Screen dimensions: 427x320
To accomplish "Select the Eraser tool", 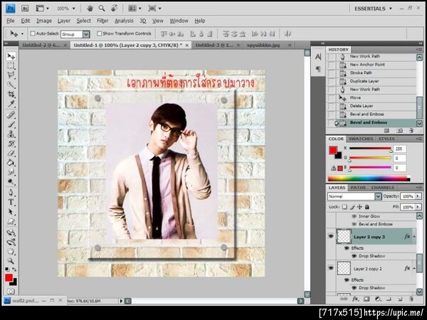I will 11,153.
